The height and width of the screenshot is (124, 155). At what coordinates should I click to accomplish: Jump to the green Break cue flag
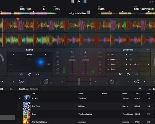tap(108, 59)
